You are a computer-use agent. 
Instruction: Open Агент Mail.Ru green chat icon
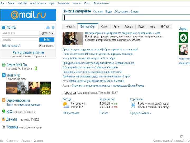(4, 65)
